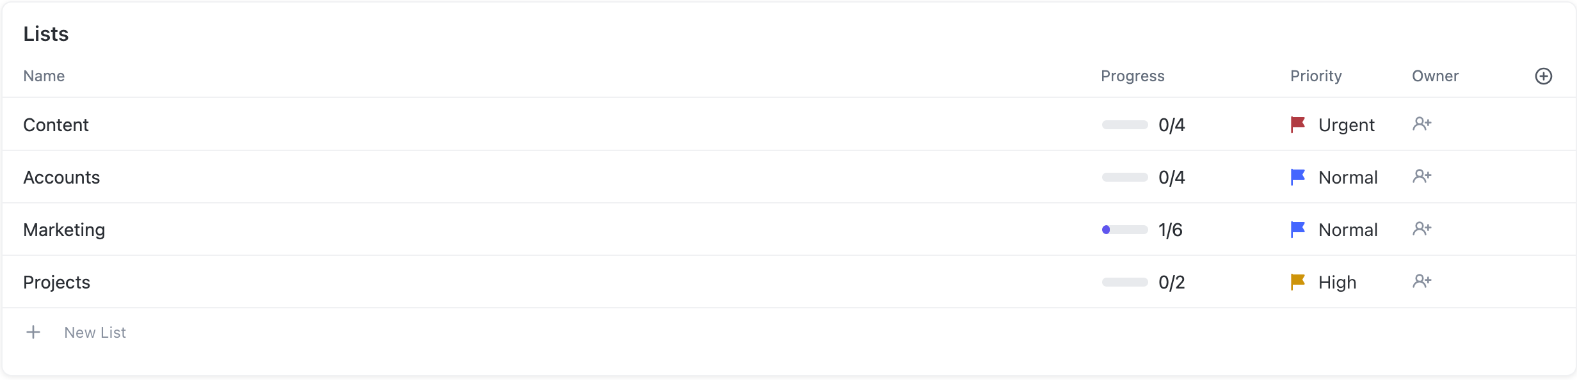Click New List to create a list
The height and width of the screenshot is (380, 1577).
tap(95, 333)
